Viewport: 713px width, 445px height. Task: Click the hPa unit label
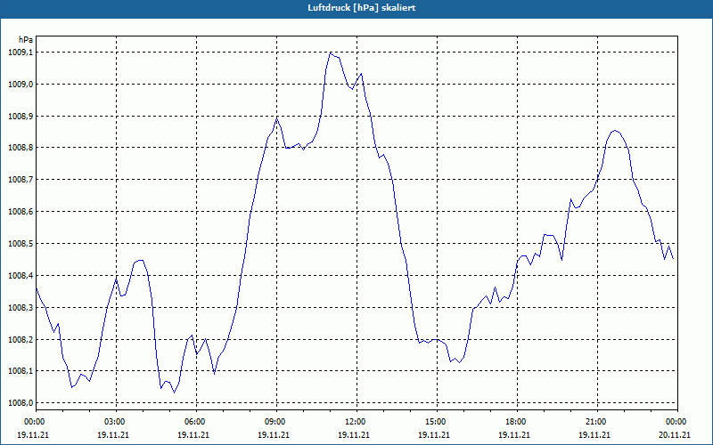click(x=26, y=39)
